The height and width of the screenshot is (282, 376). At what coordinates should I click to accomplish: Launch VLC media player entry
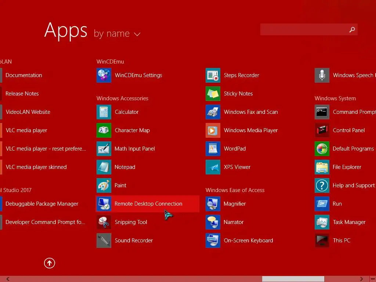(x=26, y=130)
